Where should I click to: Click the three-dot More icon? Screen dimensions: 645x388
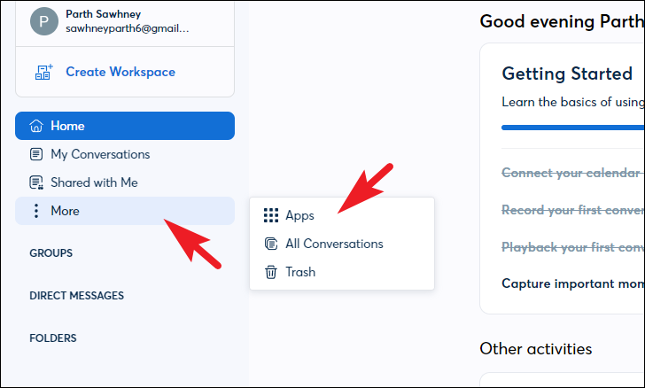click(36, 211)
